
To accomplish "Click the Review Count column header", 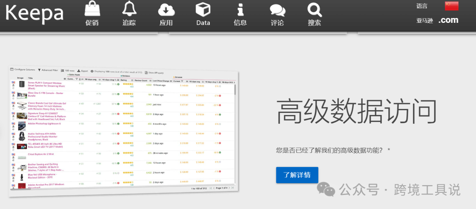I will click(x=141, y=81).
